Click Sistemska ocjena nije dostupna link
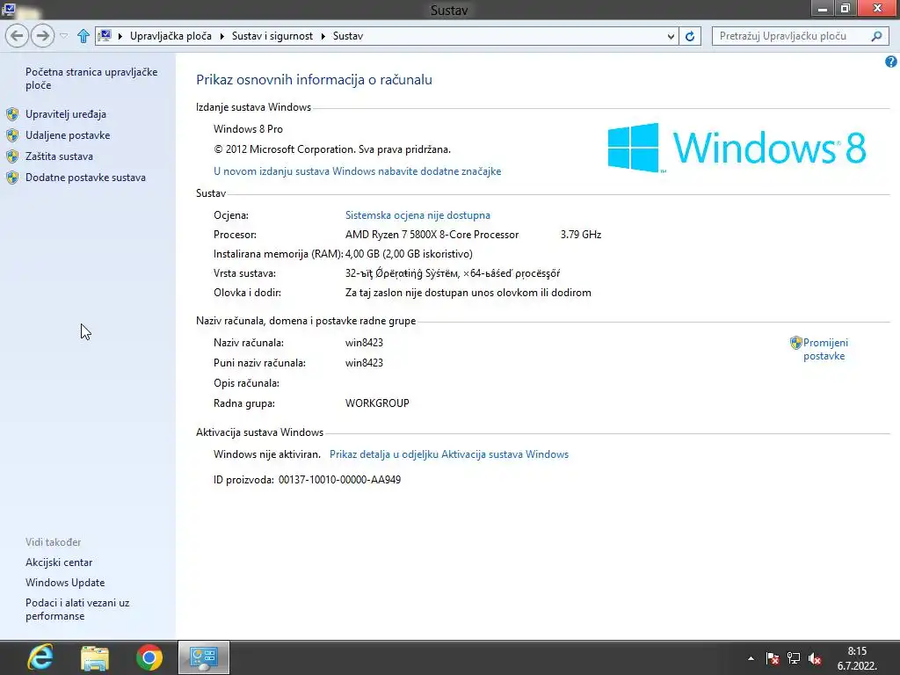Image resolution: width=900 pixels, height=675 pixels. coord(417,215)
